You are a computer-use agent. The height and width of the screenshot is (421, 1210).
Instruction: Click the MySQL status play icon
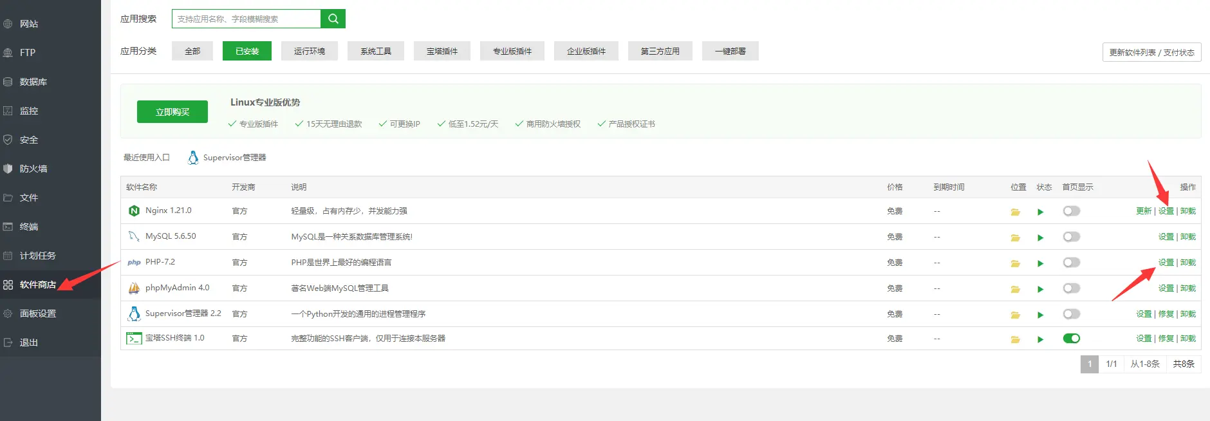point(1040,238)
